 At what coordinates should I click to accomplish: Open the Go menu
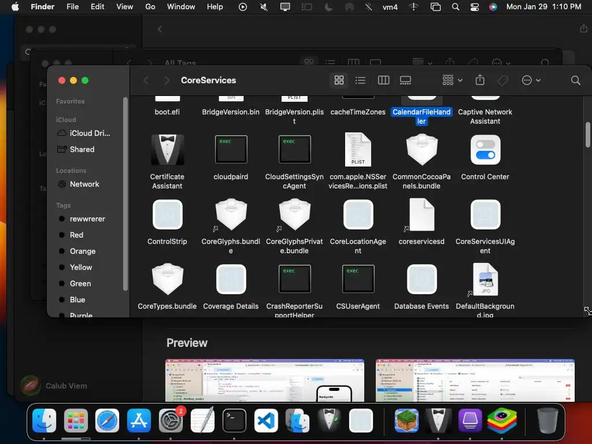(x=150, y=7)
